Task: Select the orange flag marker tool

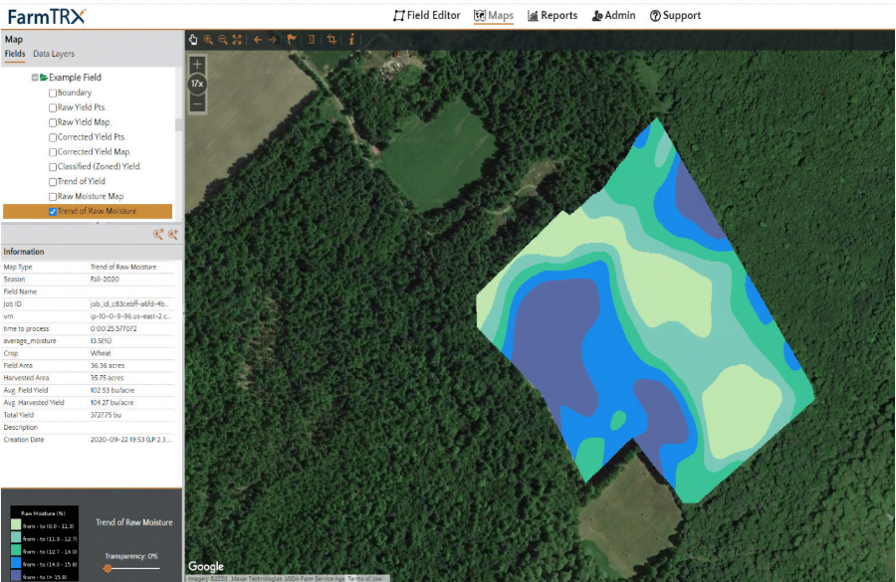Action: tap(292, 39)
